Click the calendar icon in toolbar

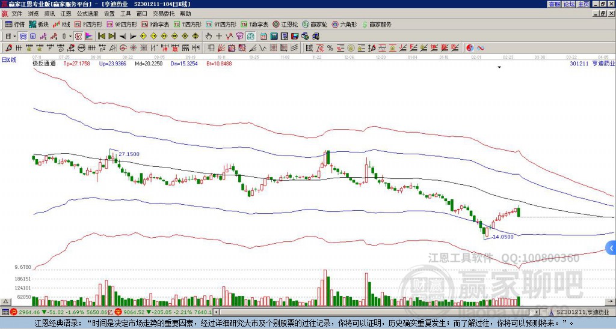pos(263,37)
